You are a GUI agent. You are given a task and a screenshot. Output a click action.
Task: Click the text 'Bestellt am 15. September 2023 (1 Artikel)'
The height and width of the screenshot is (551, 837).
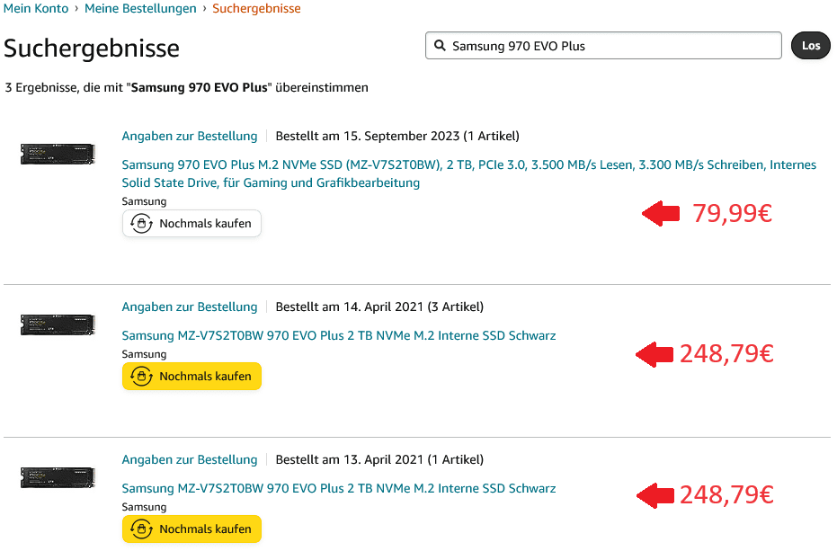click(x=397, y=136)
